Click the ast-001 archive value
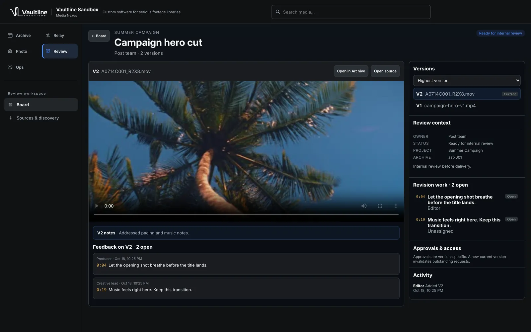 point(455,157)
